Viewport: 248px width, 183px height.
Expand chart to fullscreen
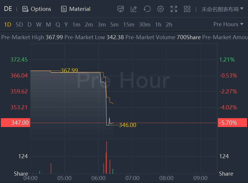coord(174,9)
